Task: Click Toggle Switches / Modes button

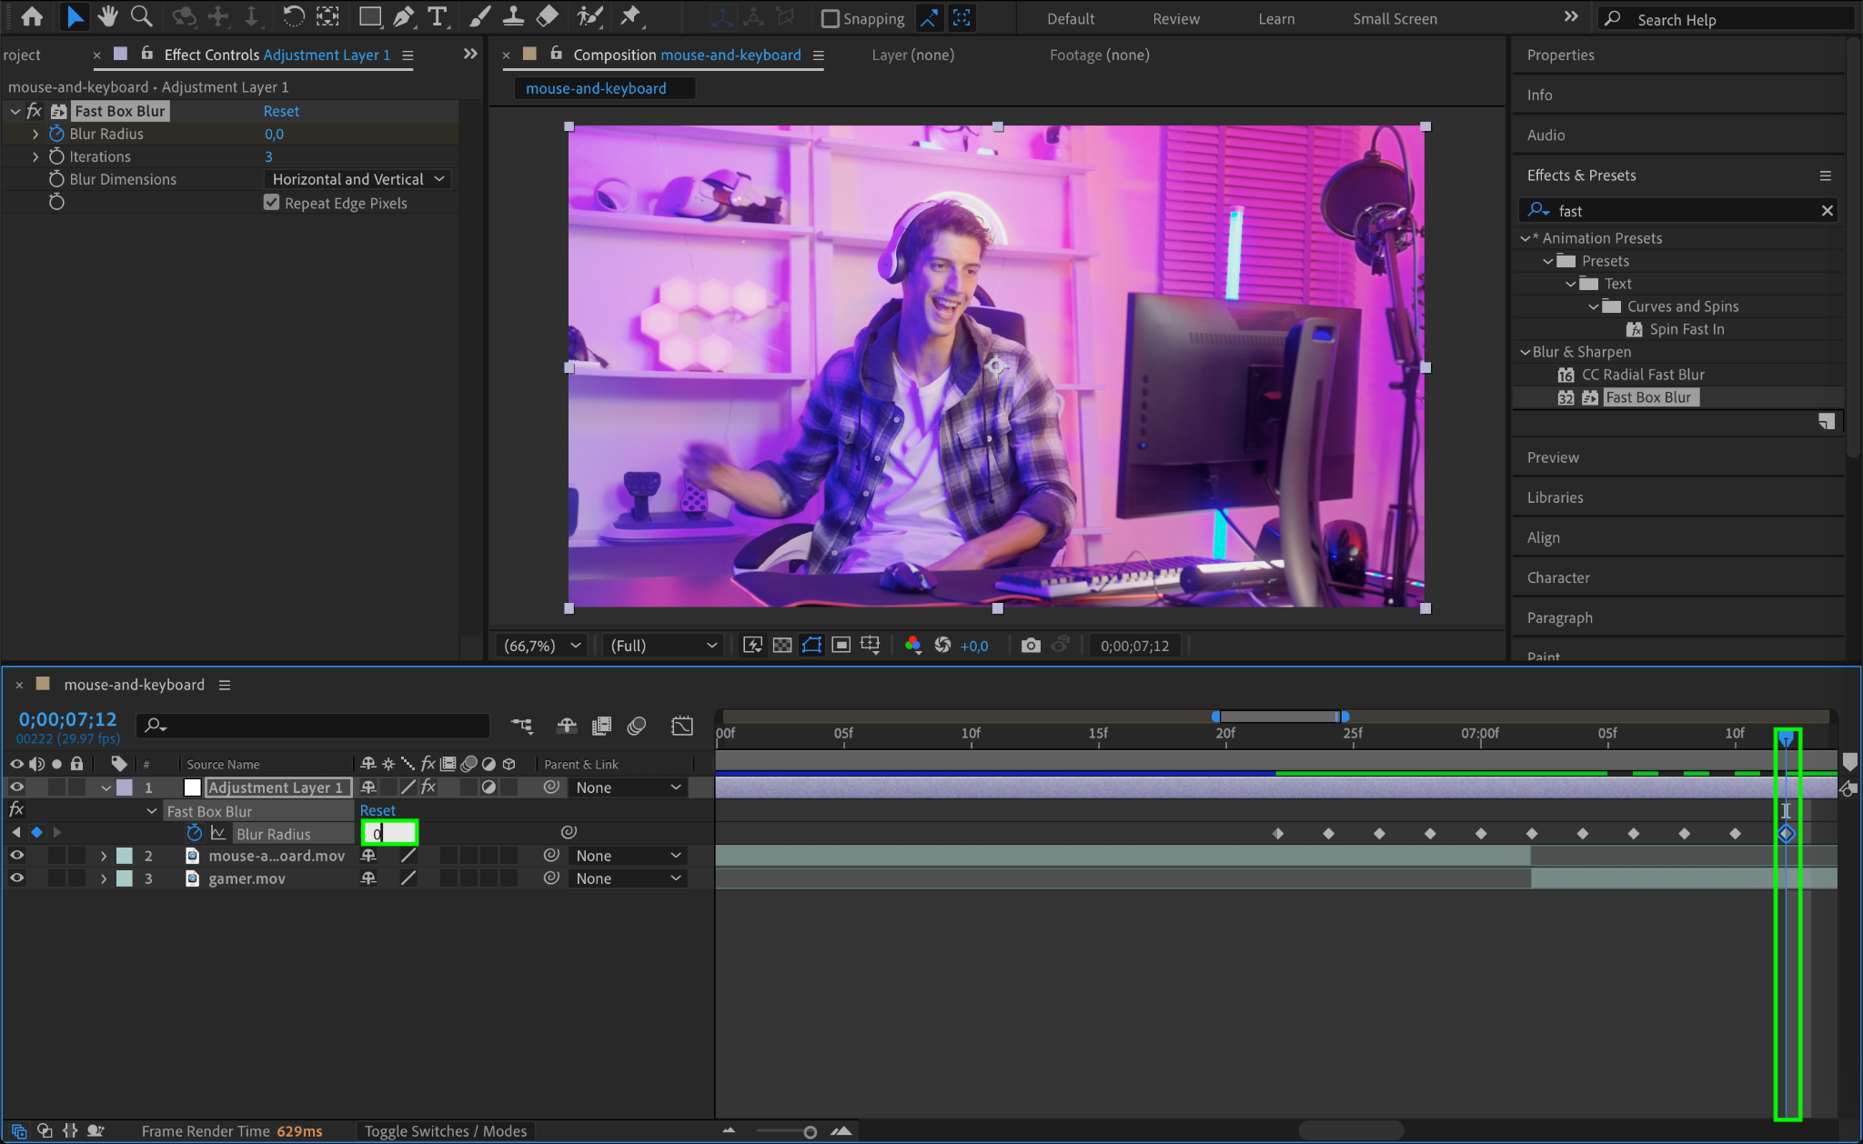Action: pyautogui.click(x=446, y=1131)
